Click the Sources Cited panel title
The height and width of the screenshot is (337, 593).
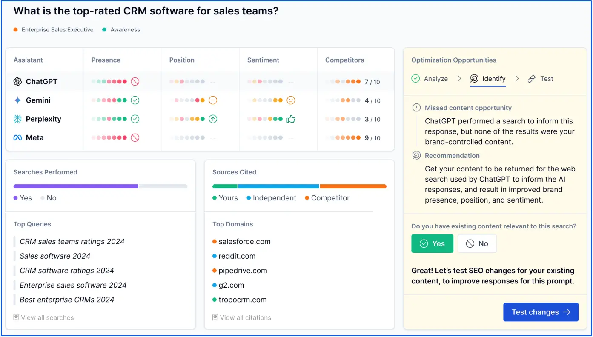(235, 172)
